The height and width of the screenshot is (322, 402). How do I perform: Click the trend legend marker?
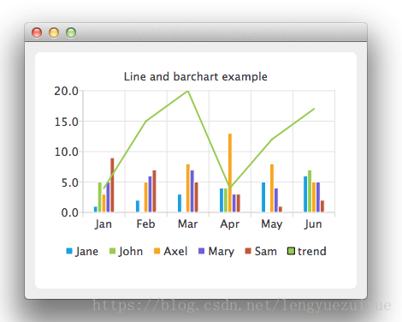[291, 251]
